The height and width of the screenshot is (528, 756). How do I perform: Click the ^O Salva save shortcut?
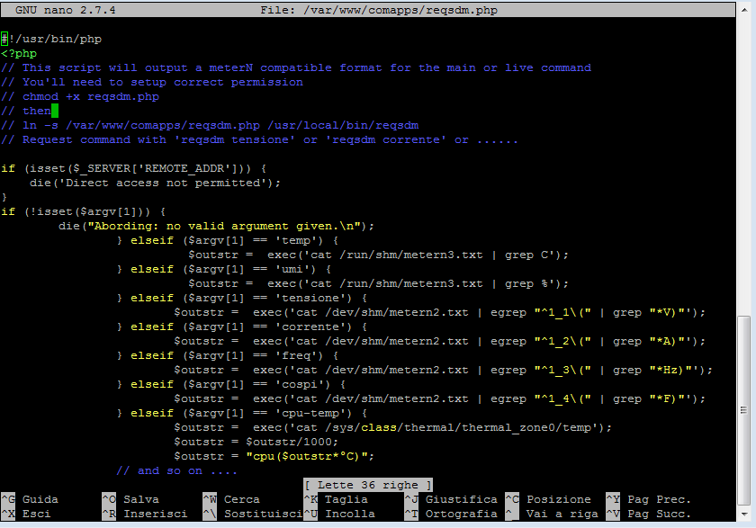click(130, 499)
